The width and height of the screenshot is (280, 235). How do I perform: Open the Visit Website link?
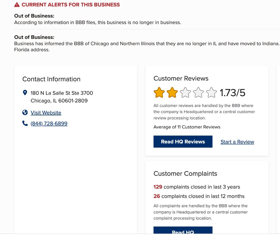(x=46, y=113)
